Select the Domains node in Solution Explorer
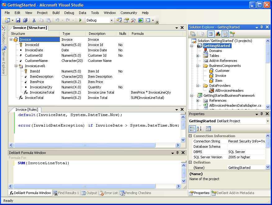 point(215,51)
